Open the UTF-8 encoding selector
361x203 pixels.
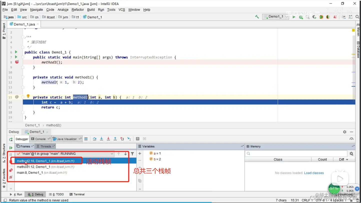pos(321,200)
